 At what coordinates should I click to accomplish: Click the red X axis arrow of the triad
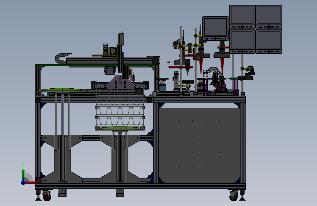[x=30, y=183]
